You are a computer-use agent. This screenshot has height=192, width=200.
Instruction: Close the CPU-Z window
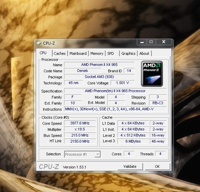(164, 42)
